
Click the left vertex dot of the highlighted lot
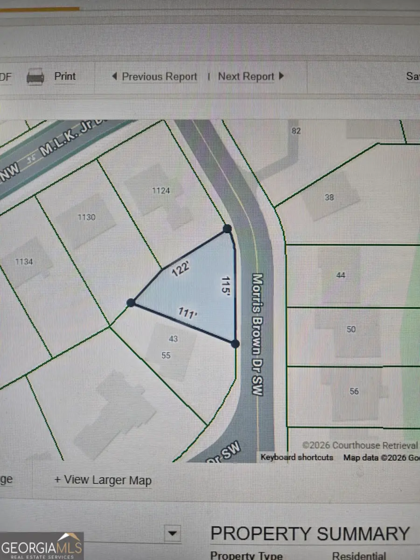tap(131, 302)
